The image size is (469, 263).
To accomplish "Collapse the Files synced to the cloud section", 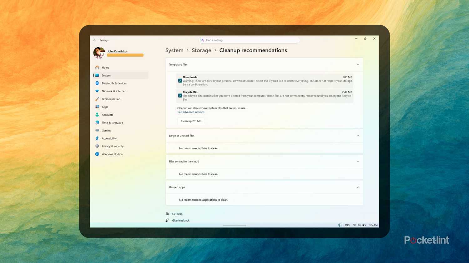I will (358, 161).
